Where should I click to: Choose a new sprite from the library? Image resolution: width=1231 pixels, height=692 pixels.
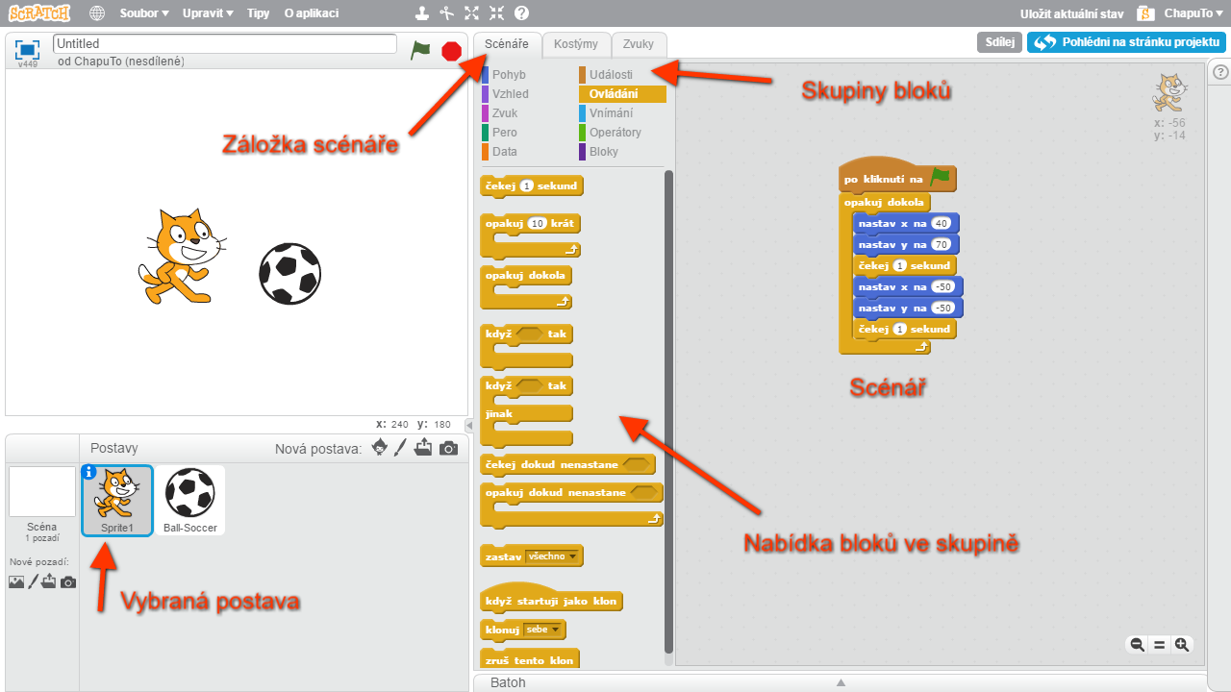(380, 447)
